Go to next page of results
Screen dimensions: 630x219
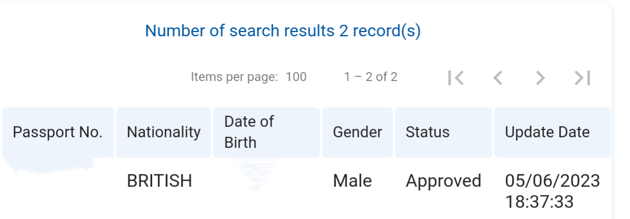[540, 78]
